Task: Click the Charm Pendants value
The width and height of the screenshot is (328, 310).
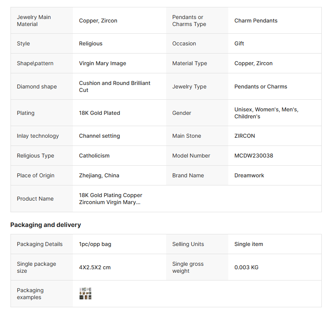Action: pyautogui.click(x=256, y=21)
